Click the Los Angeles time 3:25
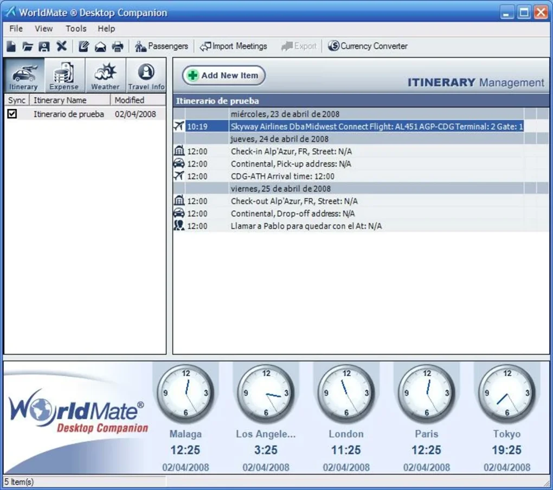 266,450
